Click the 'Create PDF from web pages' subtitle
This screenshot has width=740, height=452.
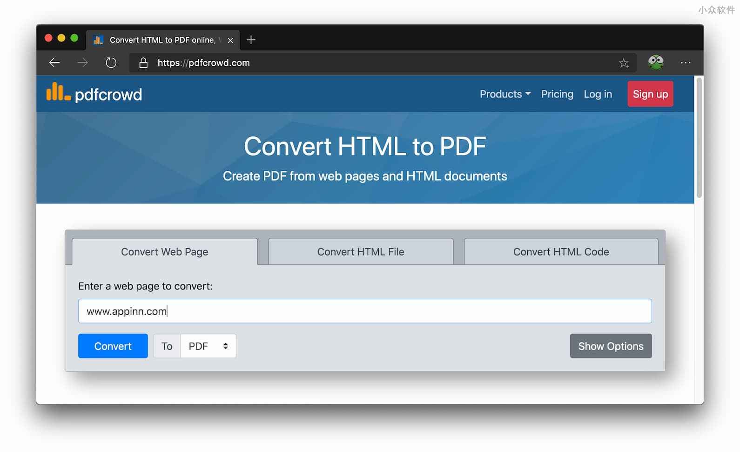(365, 176)
